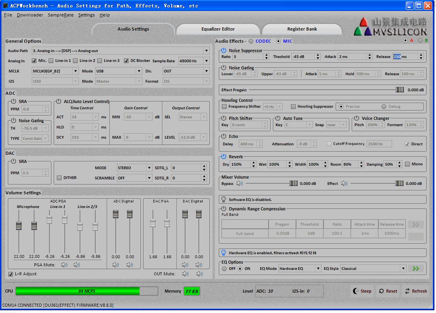Expand the Sample Rate 48000 Hz dropdown
Screen dimensions: 436x313
(x=205, y=61)
